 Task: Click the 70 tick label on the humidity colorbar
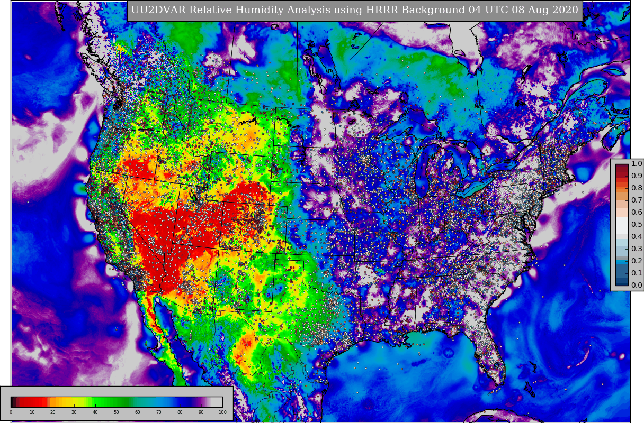[x=159, y=412]
